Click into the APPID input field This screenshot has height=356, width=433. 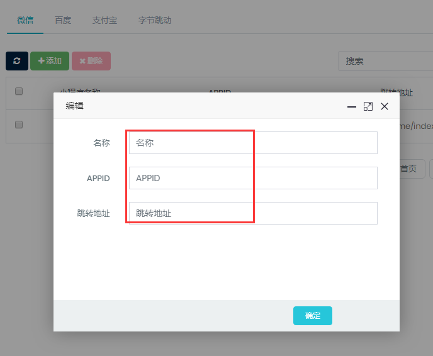pyautogui.click(x=253, y=178)
